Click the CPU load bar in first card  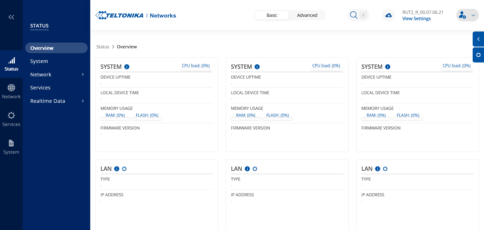196,67
